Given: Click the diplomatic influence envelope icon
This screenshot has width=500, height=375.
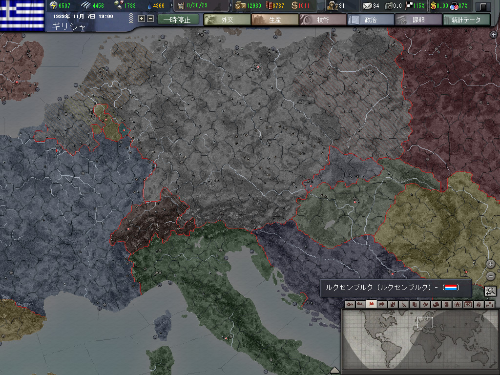Looking at the screenshot, I should (x=367, y=5).
